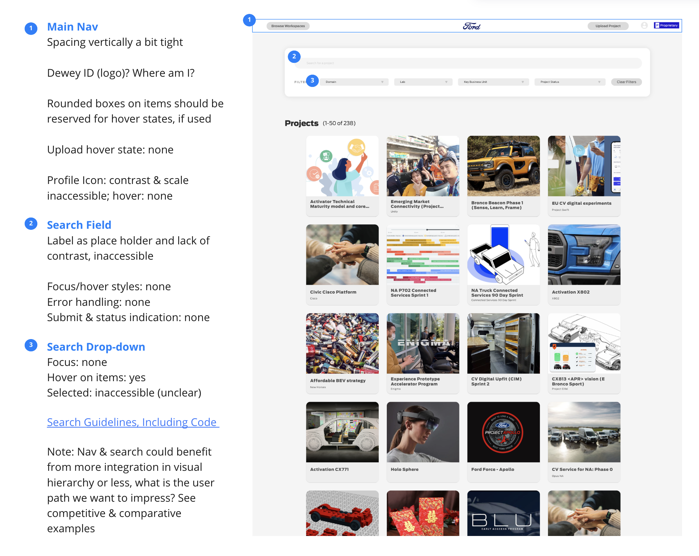Screen dimensions: 699x556
Task: Click 'New Horses' subtitle text
Action: [x=318, y=387]
